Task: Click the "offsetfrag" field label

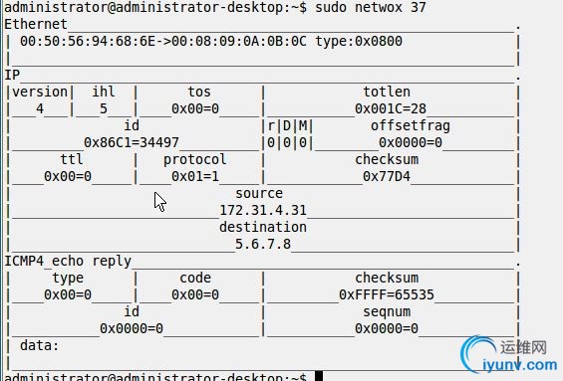Action: [410, 125]
